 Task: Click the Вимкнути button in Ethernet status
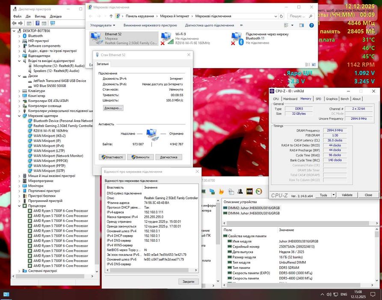tap(140, 157)
